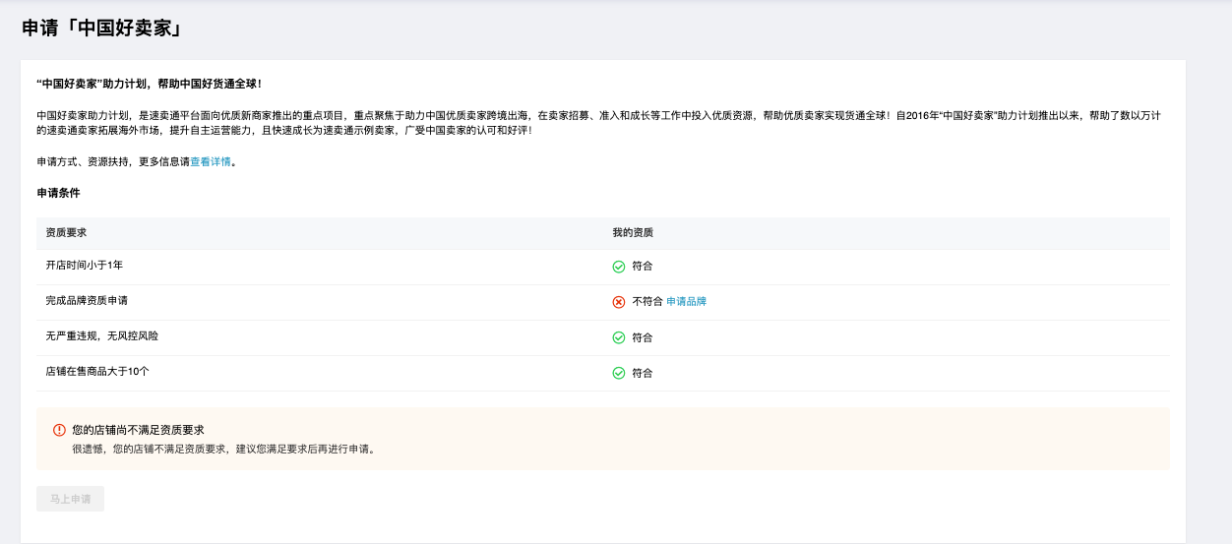Click the 符合 status in the last row
The width and height of the screenshot is (1232, 544).
point(643,373)
